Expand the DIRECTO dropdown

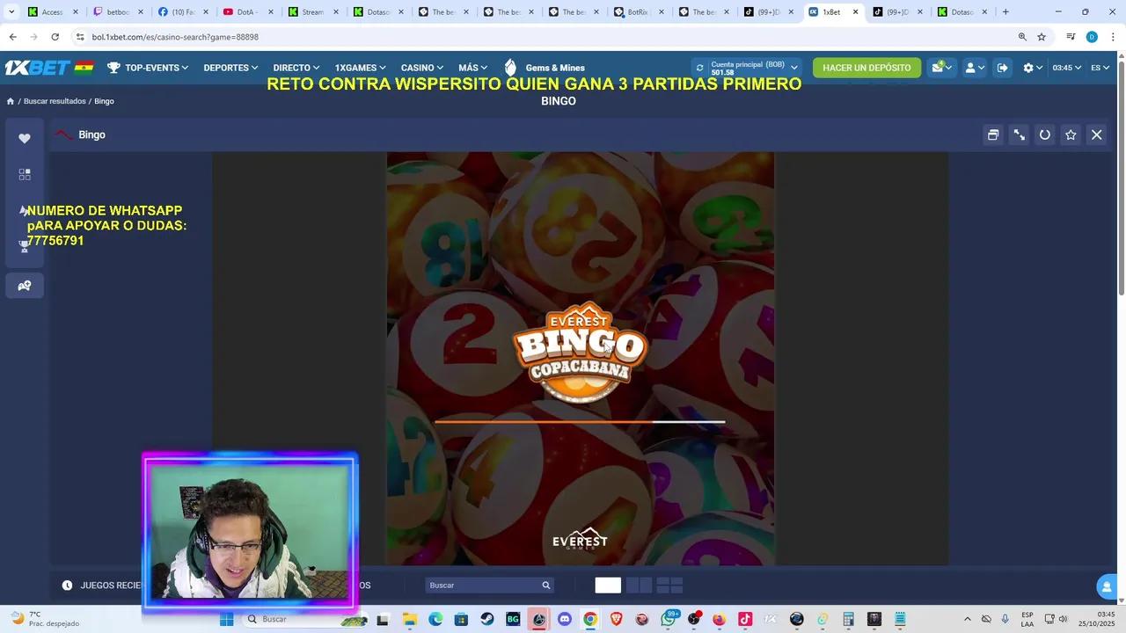(x=296, y=68)
